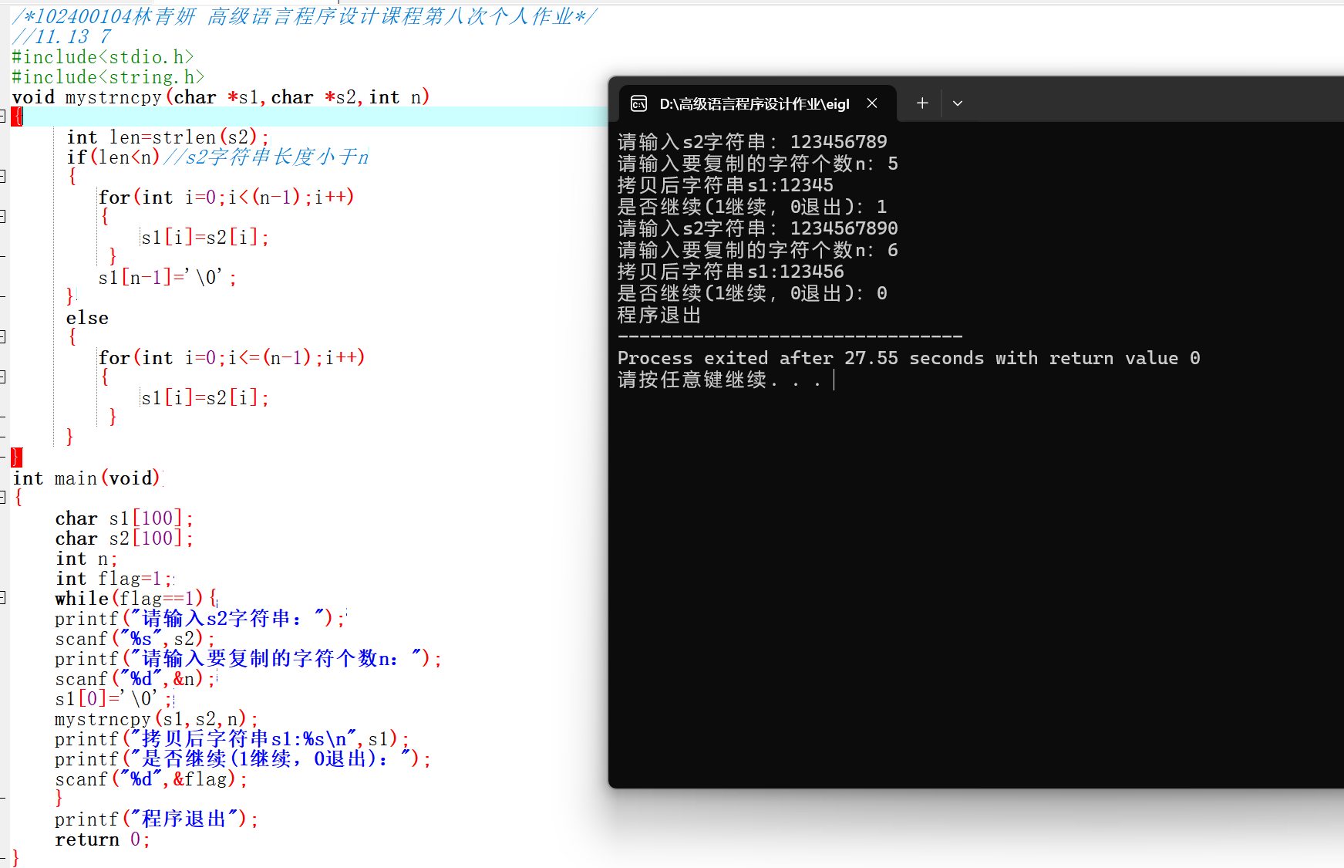1344x868 pixels.
Task: Click terminal output line ending with 123456789
Action: coord(753,142)
